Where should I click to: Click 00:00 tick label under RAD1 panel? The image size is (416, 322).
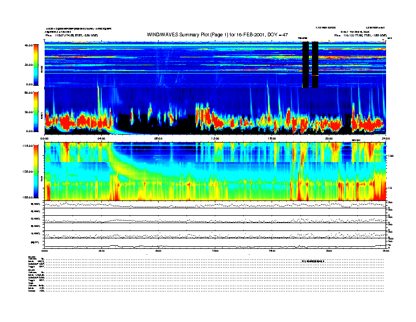[45, 138]
